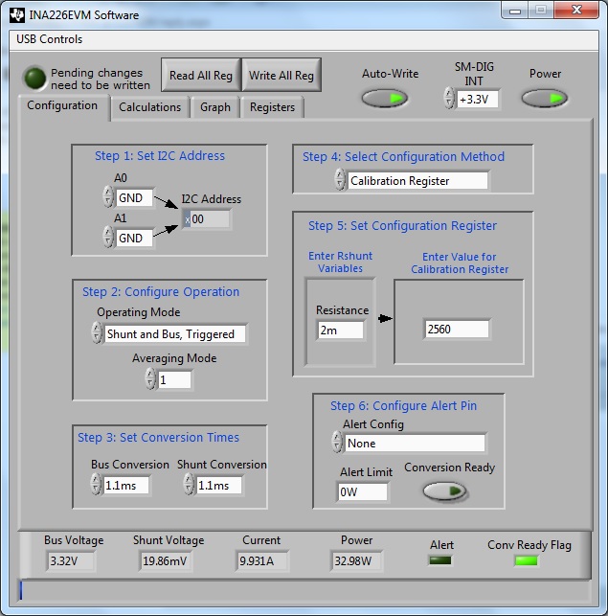Switch to the Registers tab

point(272,107)
